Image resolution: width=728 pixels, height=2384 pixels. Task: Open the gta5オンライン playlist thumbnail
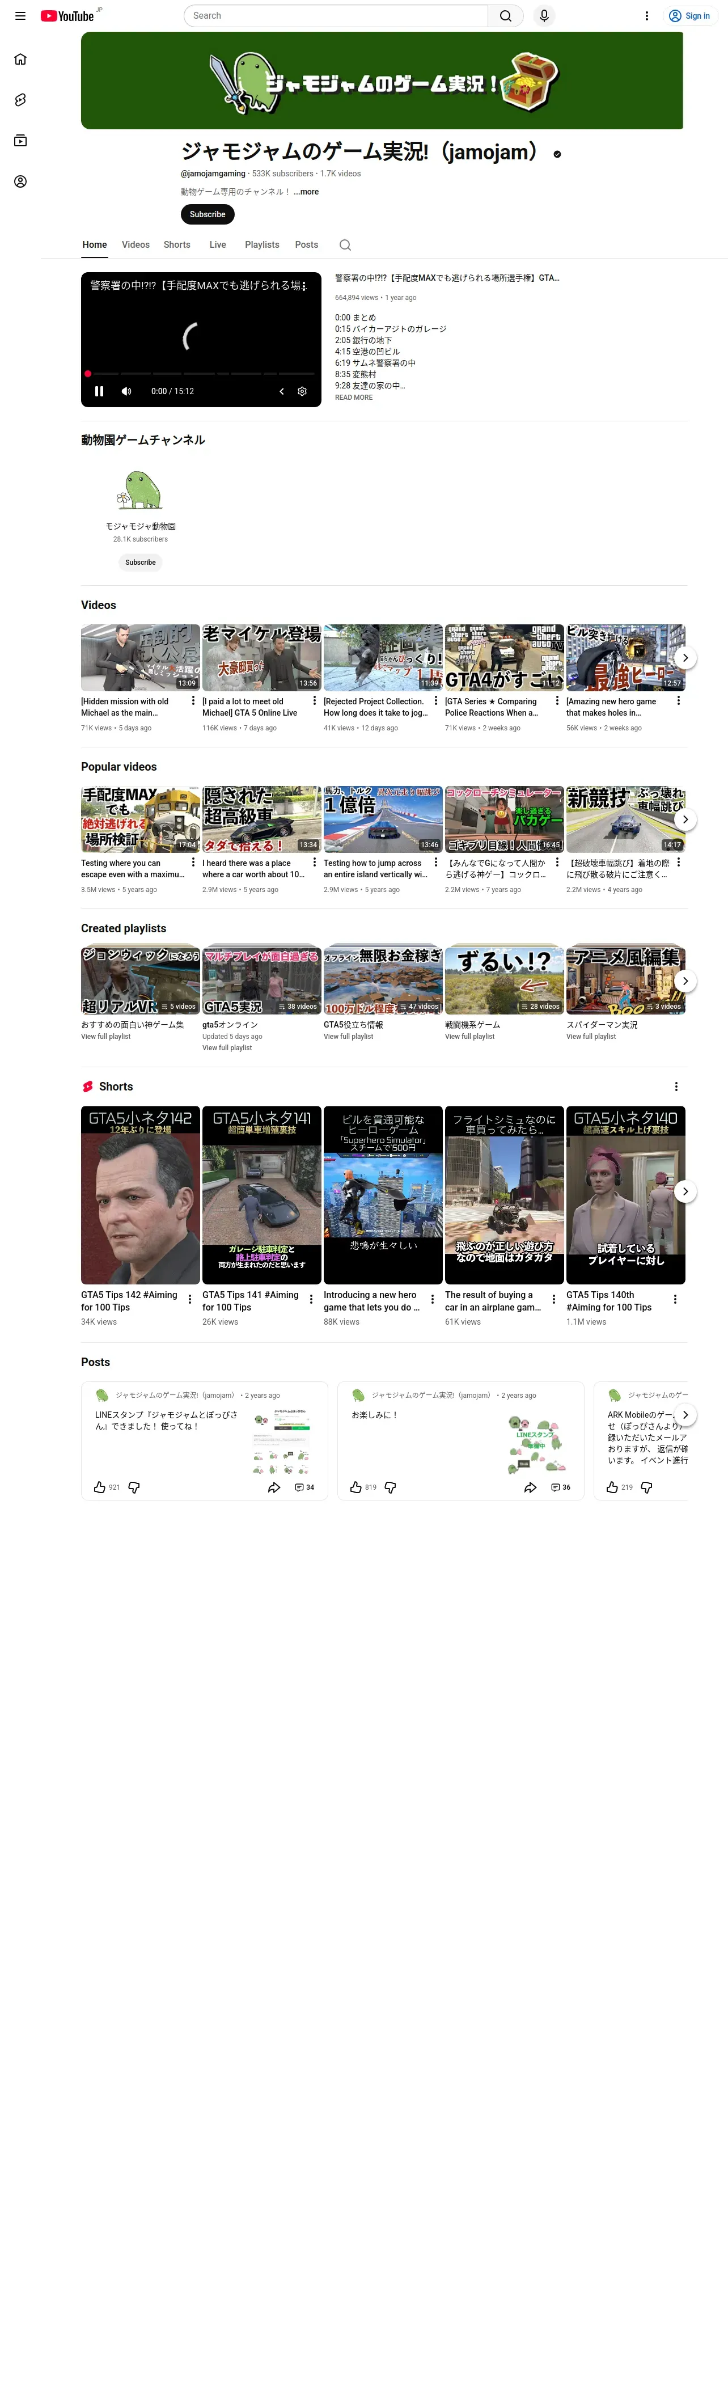tap(262, 981)
